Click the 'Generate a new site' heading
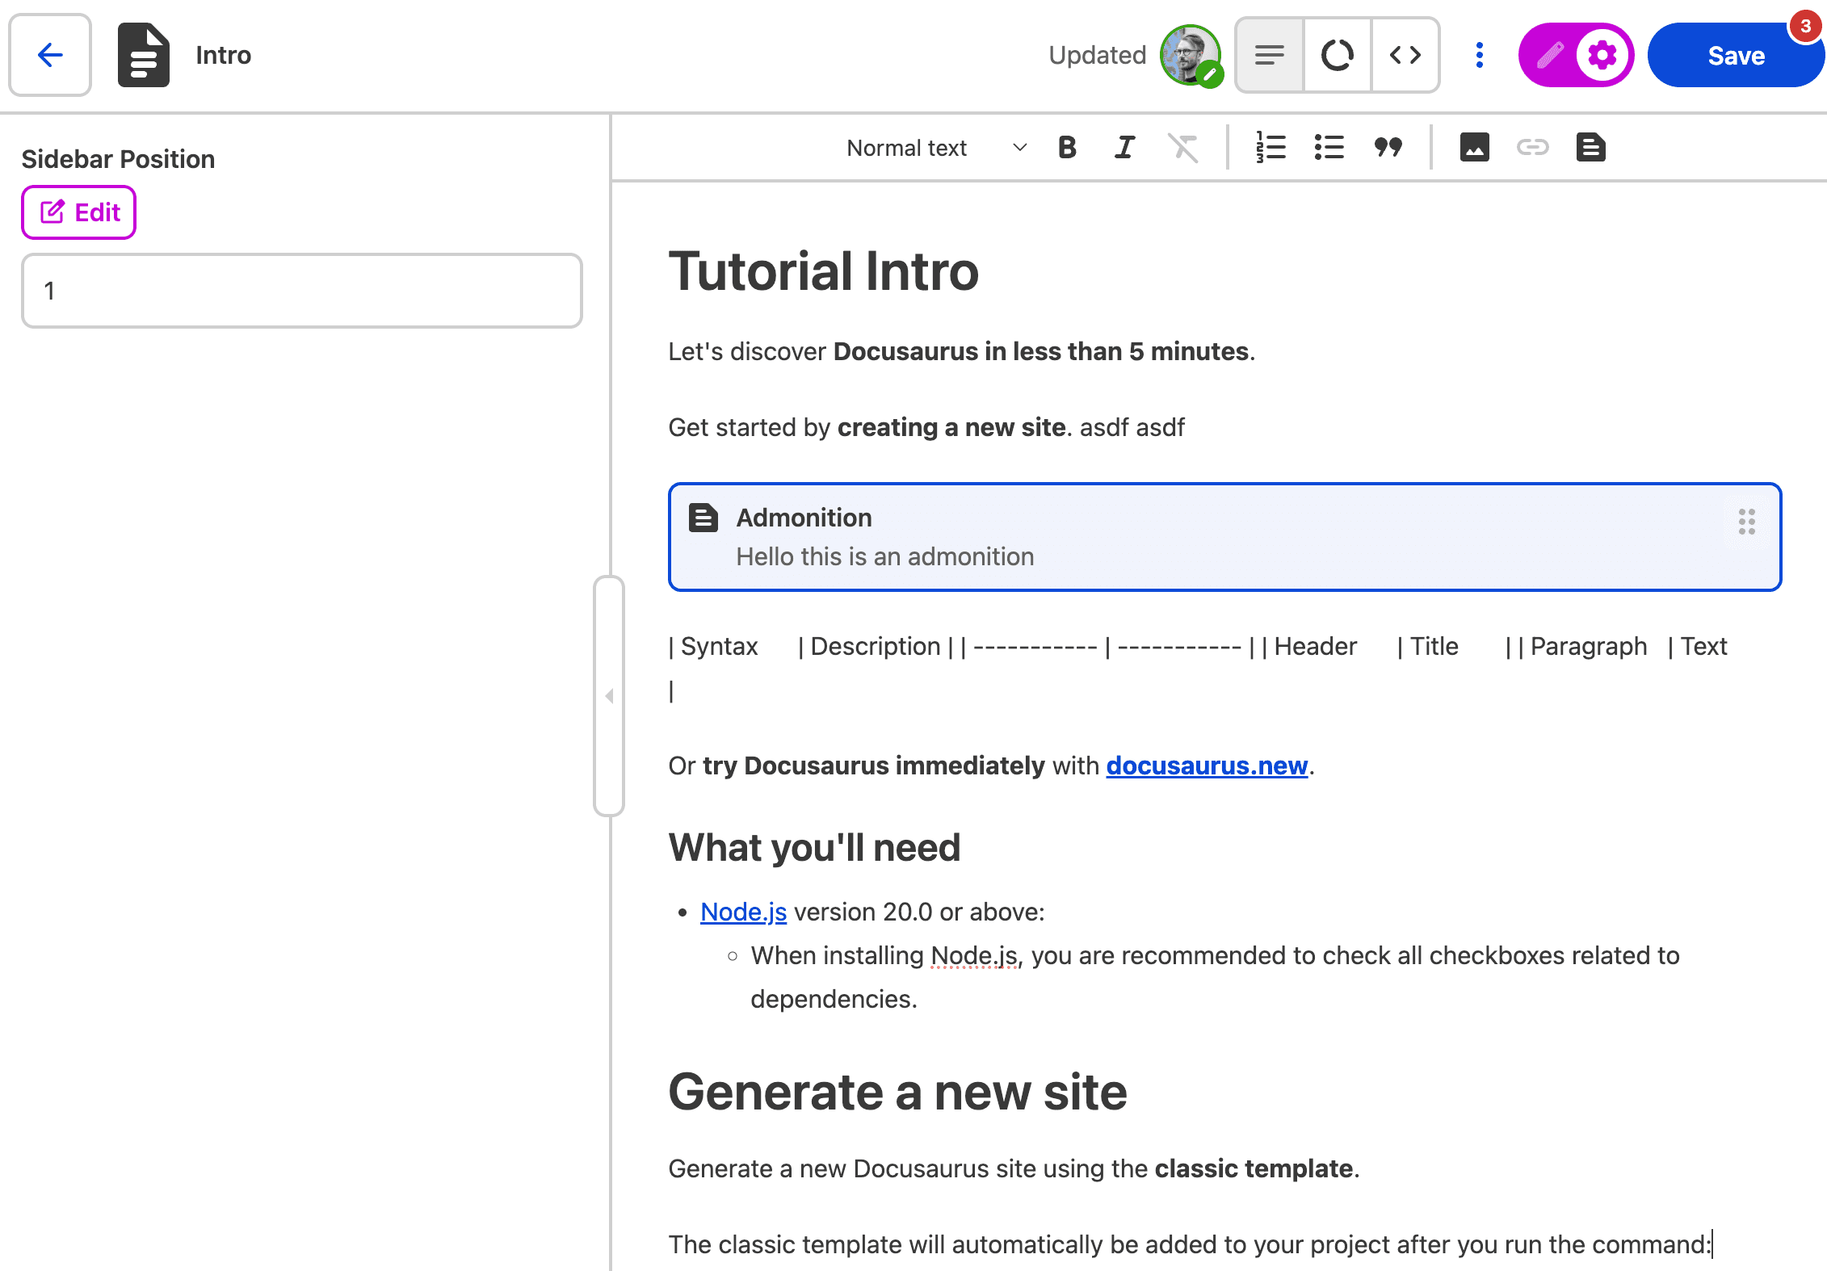This screenshot has height=1271, width=1827. click(897, 1092)
